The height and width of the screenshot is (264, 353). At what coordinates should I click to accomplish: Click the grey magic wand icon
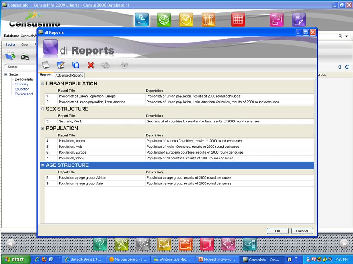(143, 244)
